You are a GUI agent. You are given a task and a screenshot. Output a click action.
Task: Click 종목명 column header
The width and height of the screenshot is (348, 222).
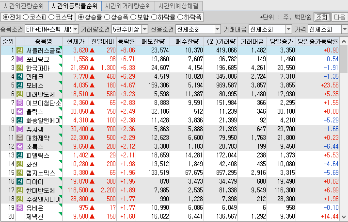click(44, 42)
